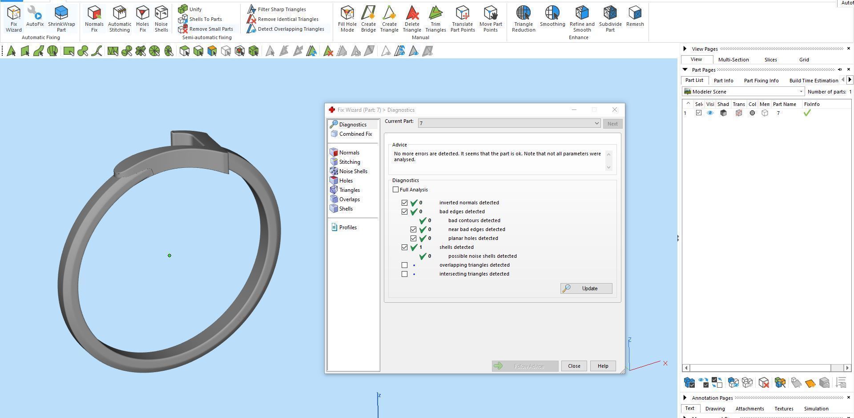
Task: Hide part 7 using eye icon
Action: [x=710, y=113]
